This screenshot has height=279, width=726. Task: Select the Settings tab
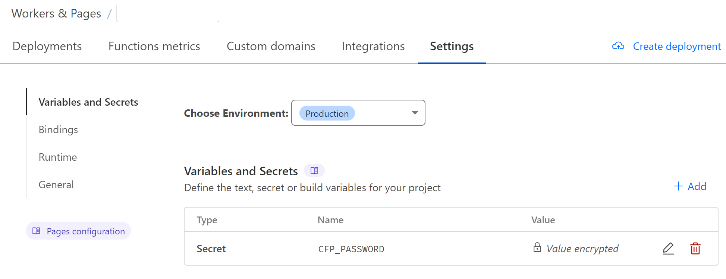click(452, 46)
